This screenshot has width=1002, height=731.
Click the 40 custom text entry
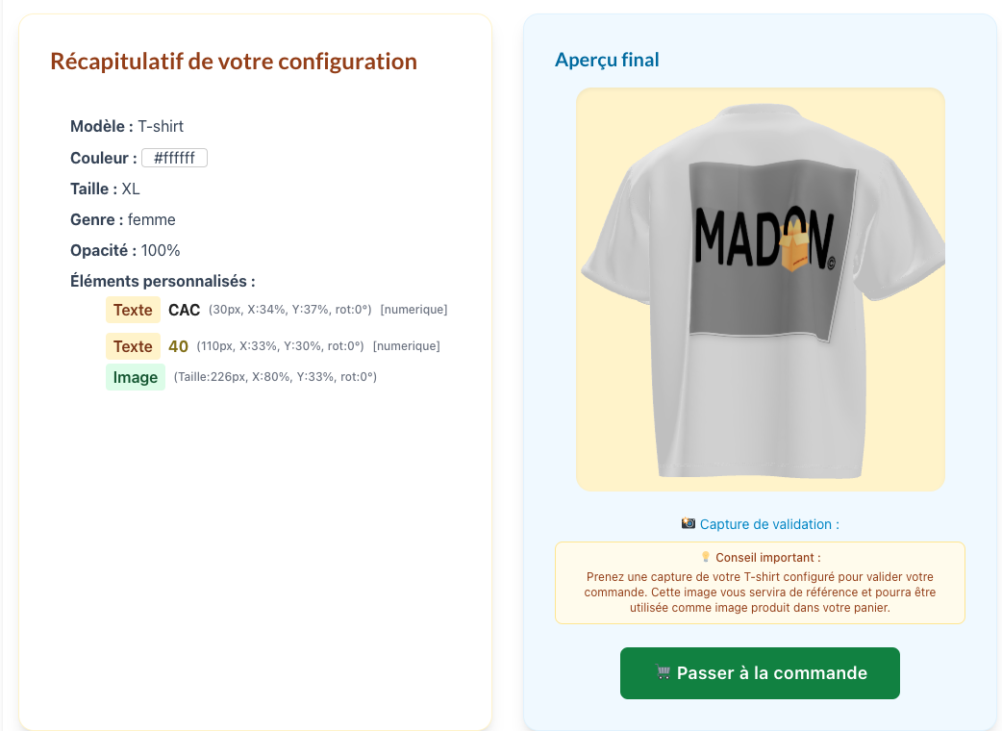coord(178,346)
